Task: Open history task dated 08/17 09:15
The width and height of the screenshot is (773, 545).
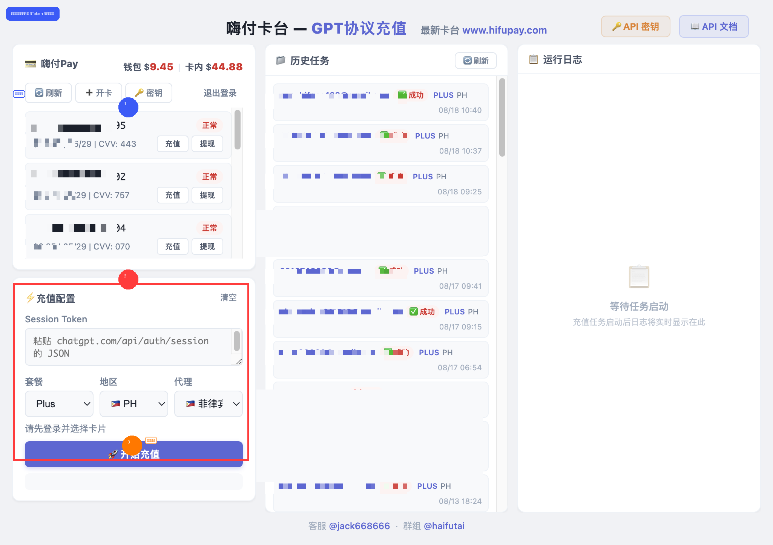Action: [x=381, y=319]
